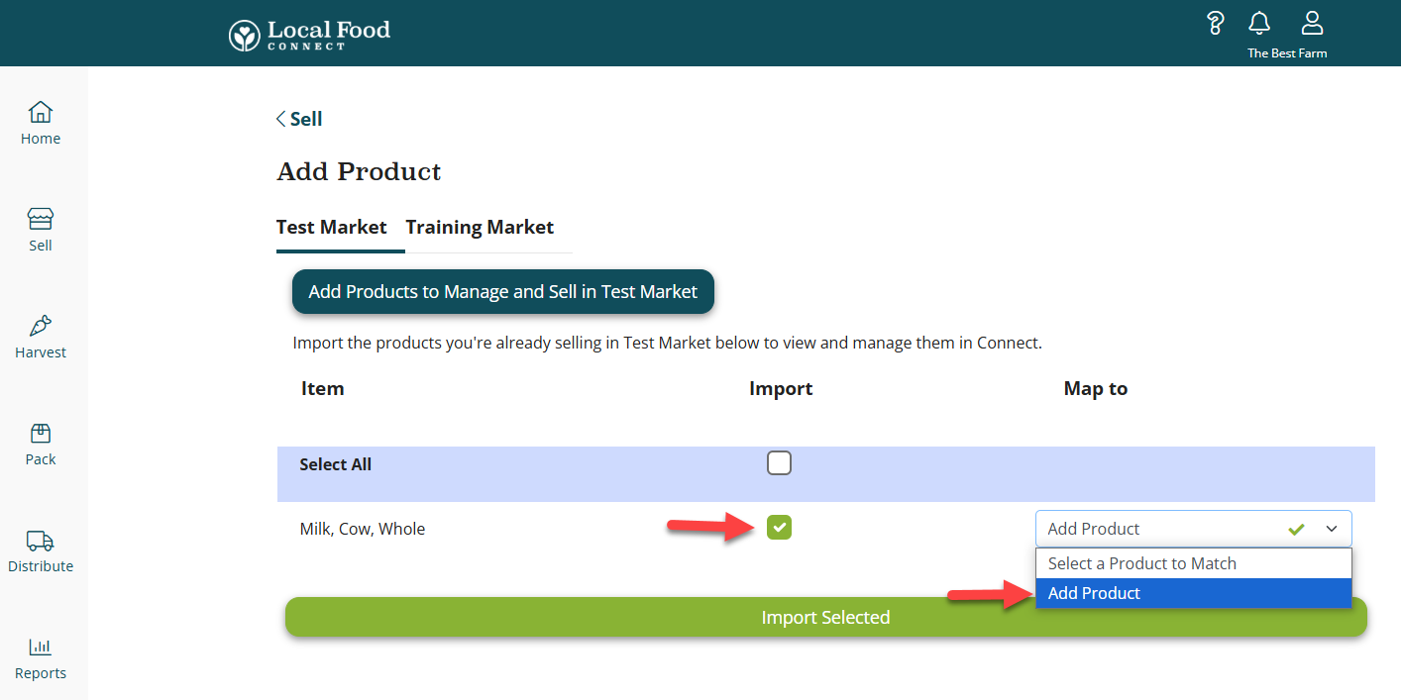Go to Harvest carrot icon
This screenshot has width=1401, height=700.
click(x=41, y=326)
